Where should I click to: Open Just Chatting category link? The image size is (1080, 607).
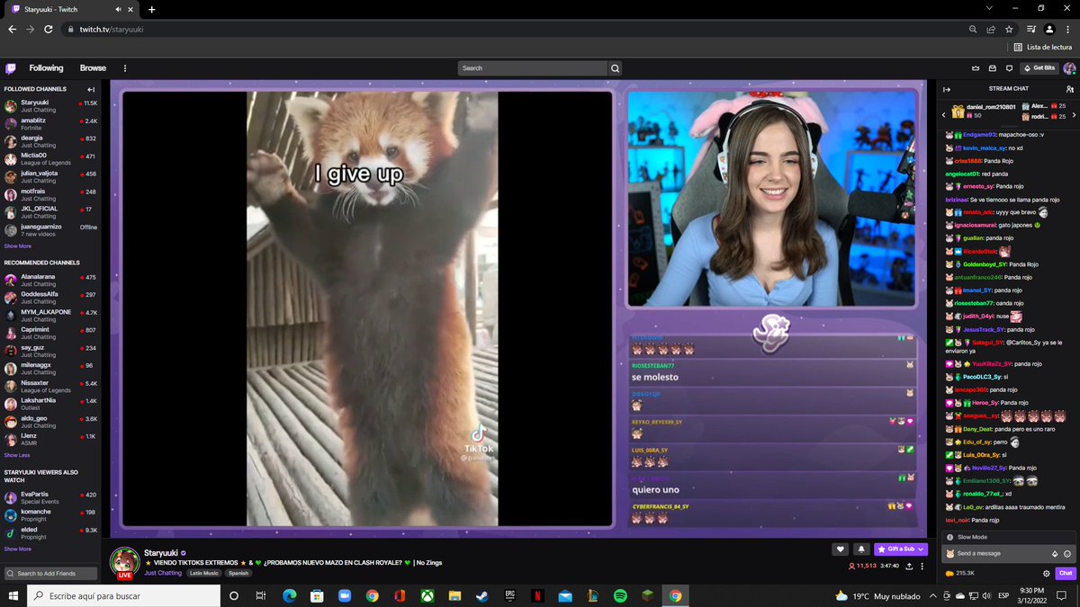[x=163, y=572]
